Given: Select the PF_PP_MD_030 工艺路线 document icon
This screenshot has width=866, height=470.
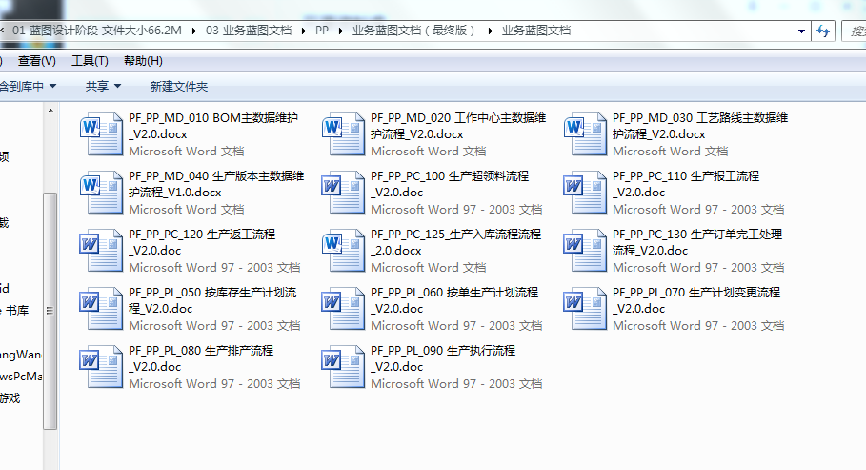Looking at the screenshot, I should pos(585,134).
